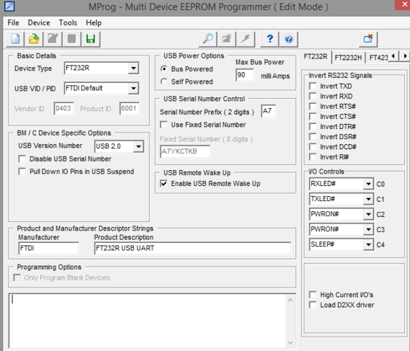410x351 pixels.
Task: Click the log box scroll down arrow
Action: point(290,342)
